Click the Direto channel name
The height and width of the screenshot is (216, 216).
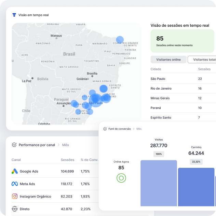coord(25,209)
